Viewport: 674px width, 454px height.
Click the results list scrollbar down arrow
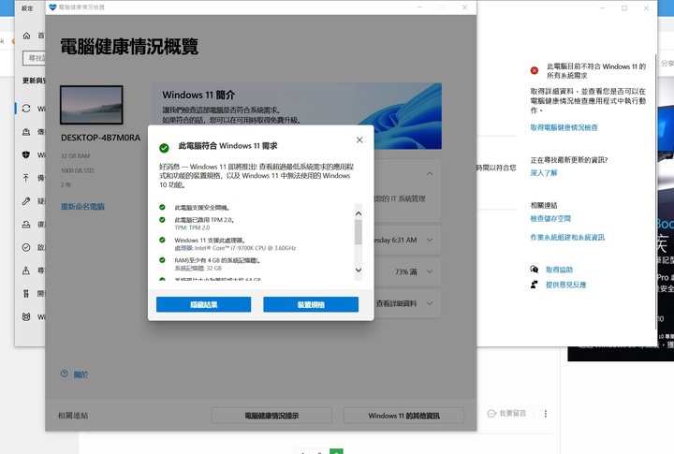point(358,270)
